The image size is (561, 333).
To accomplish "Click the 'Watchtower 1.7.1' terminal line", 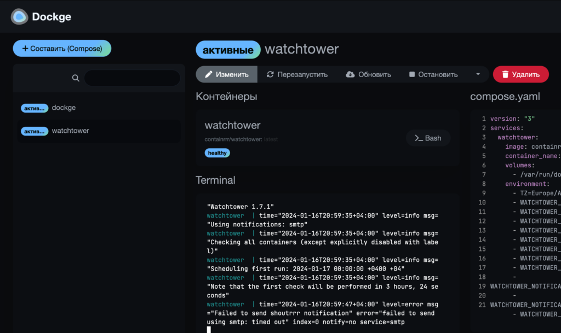I will (x=240, y=207).
